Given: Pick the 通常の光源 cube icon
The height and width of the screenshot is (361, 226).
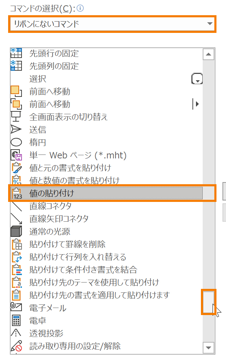Looking at the screenshot, I should point(16,231).
